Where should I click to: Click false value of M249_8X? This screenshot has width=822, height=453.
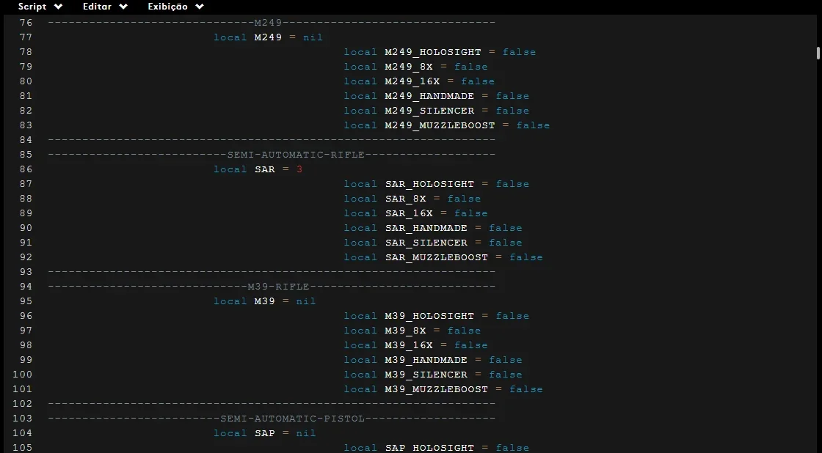(x=471, y=67)
